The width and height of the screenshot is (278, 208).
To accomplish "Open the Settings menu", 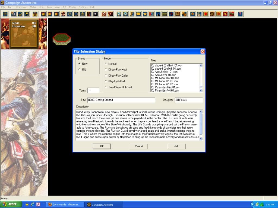I will (83, 7).
